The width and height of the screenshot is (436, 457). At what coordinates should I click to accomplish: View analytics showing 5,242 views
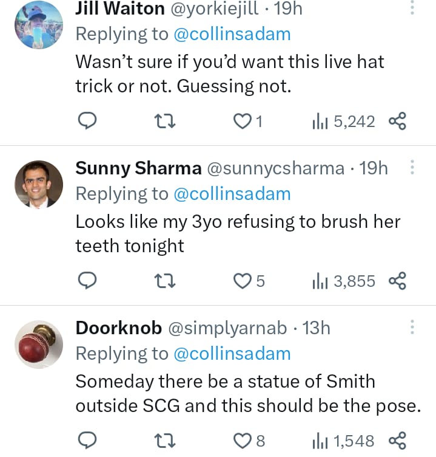[x=343, y=122]
